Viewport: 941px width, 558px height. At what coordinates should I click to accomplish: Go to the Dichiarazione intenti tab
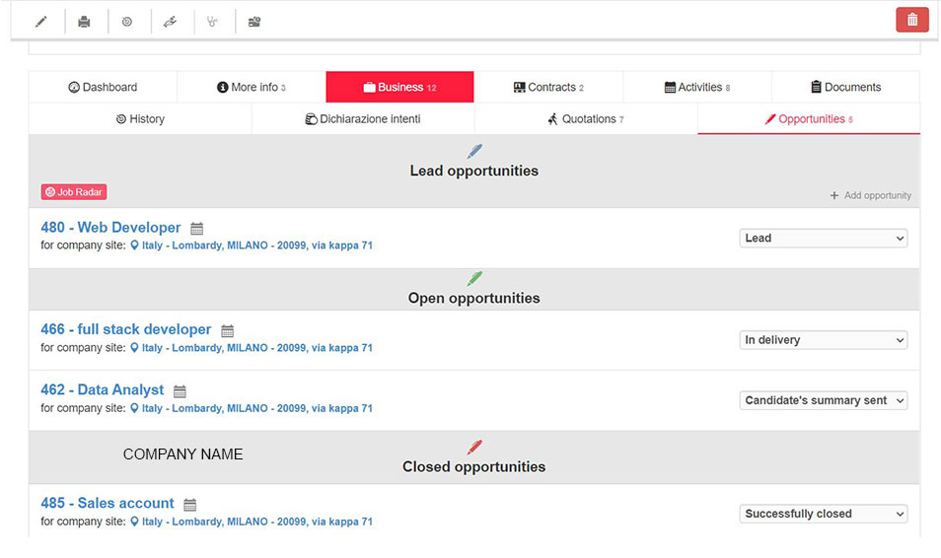[x=363, y=119]
